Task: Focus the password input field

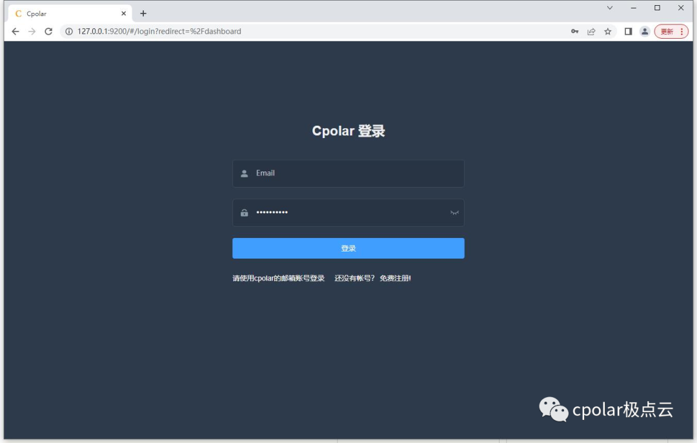Action: click(348, 212)
